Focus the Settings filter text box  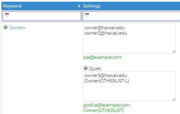click(x=132, y=16)
